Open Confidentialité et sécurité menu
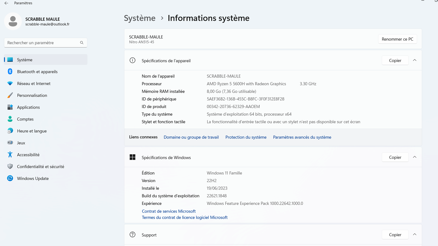This screenshot has width=438, height=246. [40, 167]
